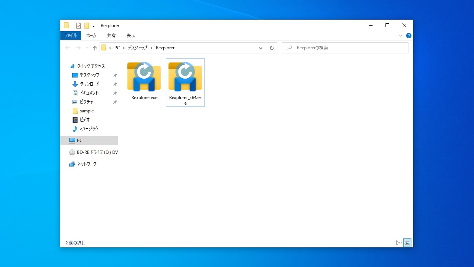The height and width of the screenshot is (267, 474).
Task: Maximize the Rexplorer window
Action: (387, 25)
